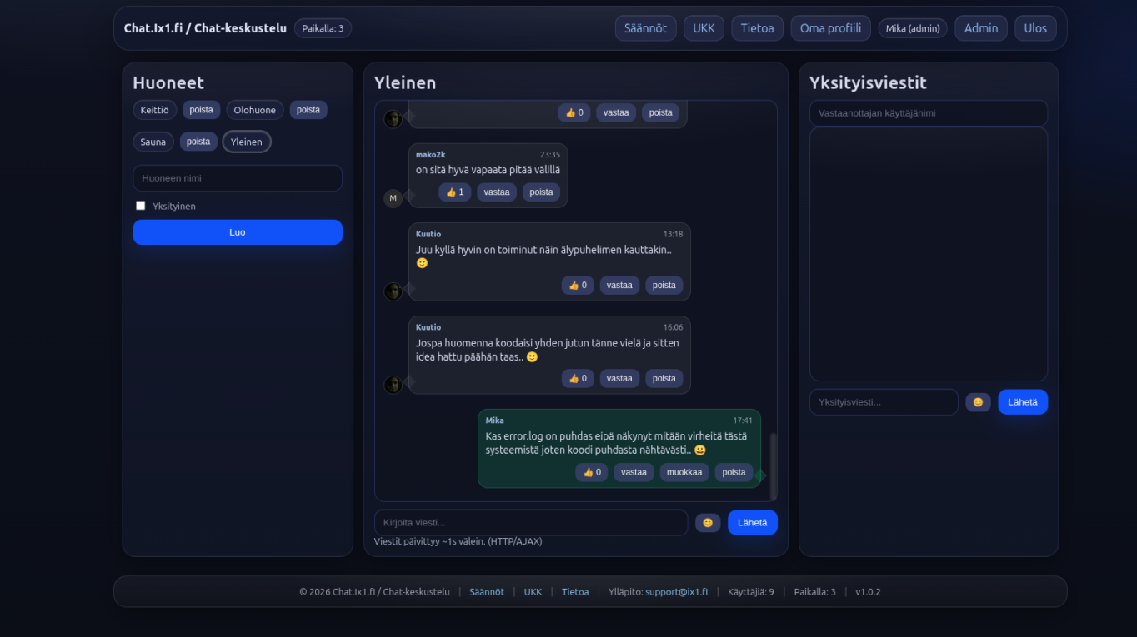This screenshot has width=1137, height=637.
Task: Click the support@ix1.fi email link in footer
Action: tap(677, 591)
